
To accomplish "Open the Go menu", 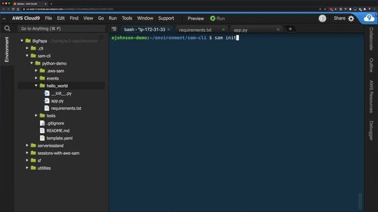I will pos(101,18).
